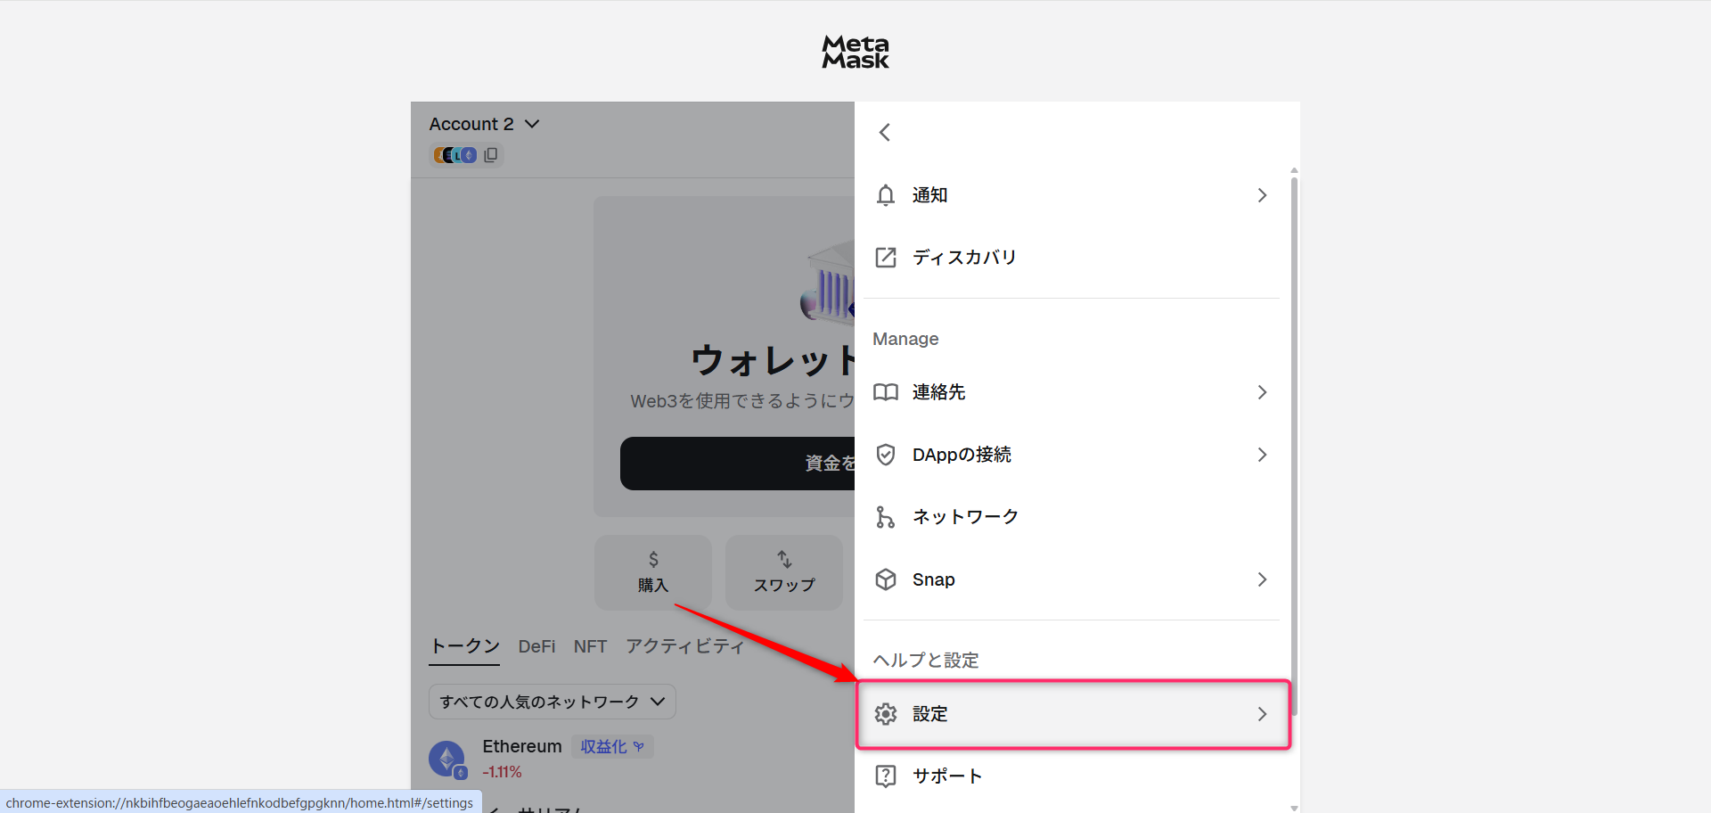Open contacts with the address book icon

click(885, 392)
